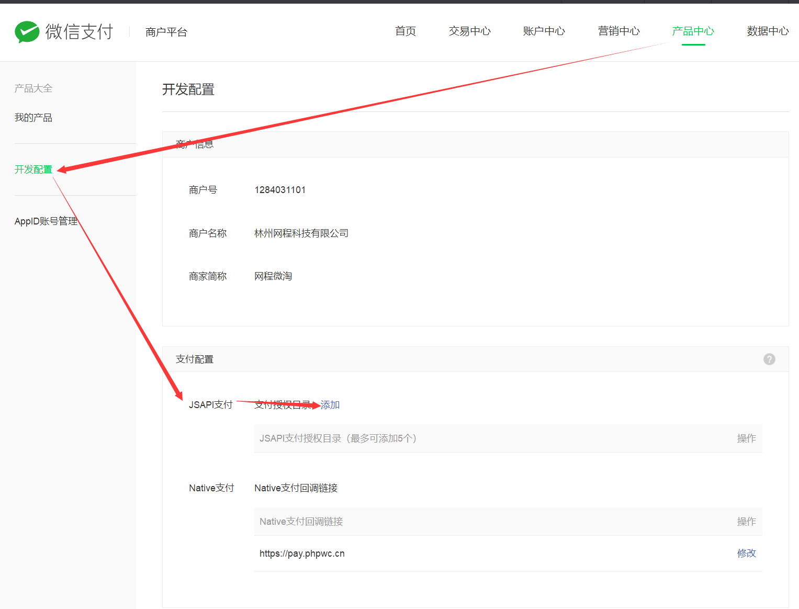Click 操作 in the Native回调链接 row
This screenshot has height=609, width=799.
(746, 521)
